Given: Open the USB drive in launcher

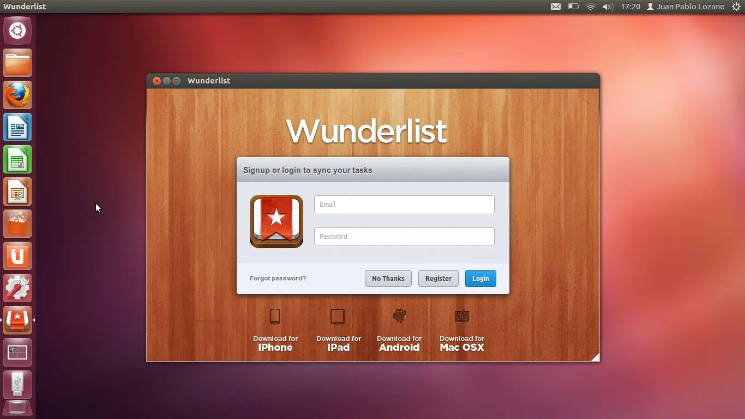Looking at the screenshot, I should coord(17,385).
